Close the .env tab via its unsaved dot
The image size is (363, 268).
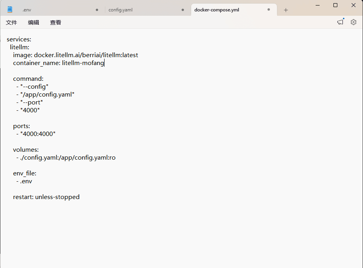97,10
